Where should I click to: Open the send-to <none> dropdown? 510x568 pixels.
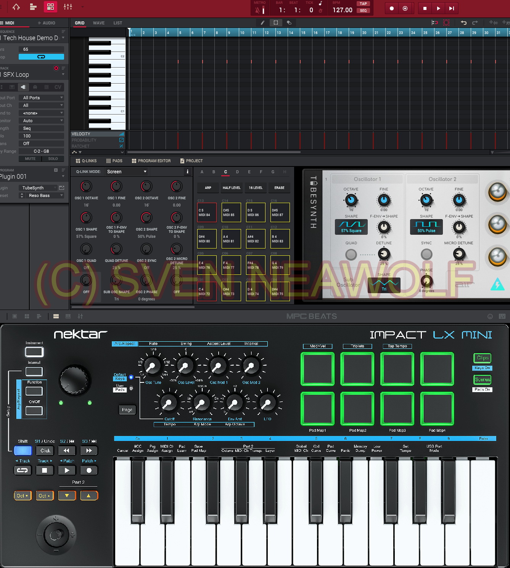[41, 113]
